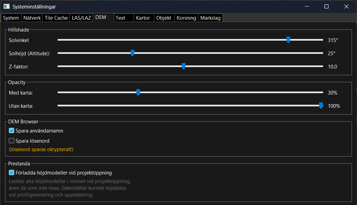Click the DEM Browser group title
The image size is (357, 205).
coord(23,122)
